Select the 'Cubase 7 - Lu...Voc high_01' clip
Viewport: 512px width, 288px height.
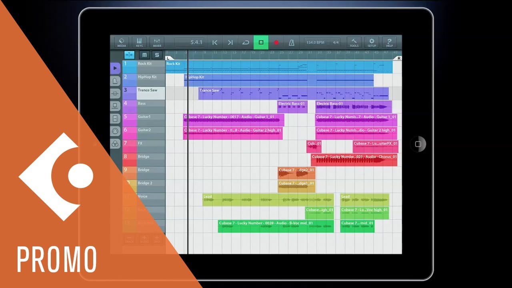(364, 213)
